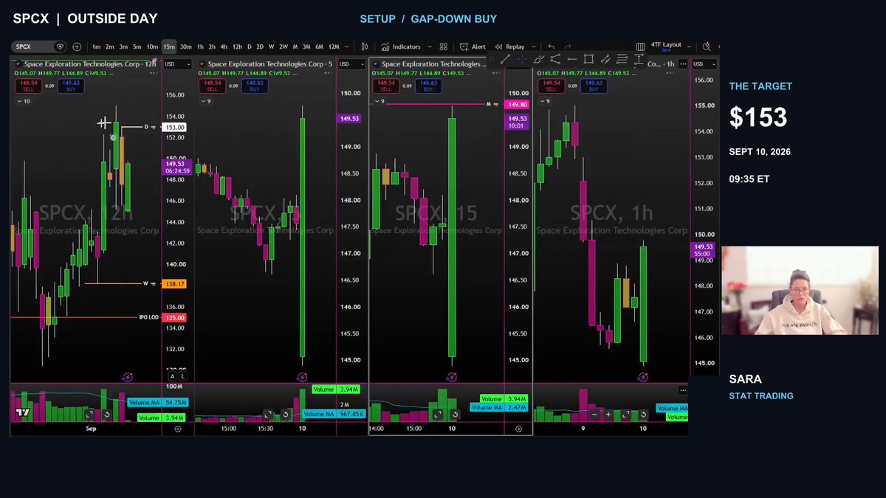This screenshot has width=886, height=498.
Task: Toggle log scale (L) on 12h chart
Action: 182,376
